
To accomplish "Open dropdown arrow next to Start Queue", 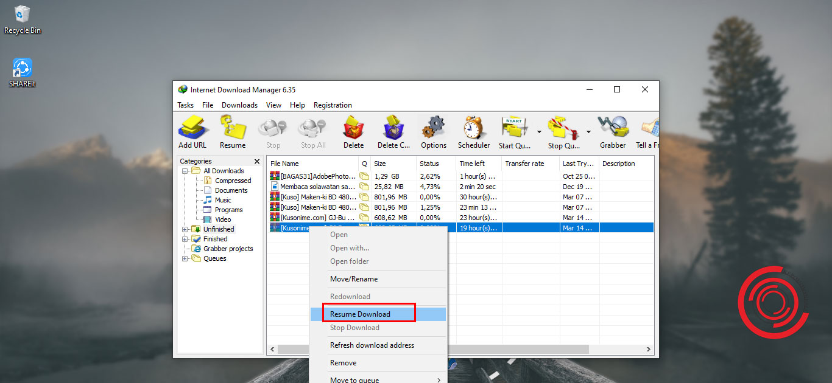I will (539, 131).
